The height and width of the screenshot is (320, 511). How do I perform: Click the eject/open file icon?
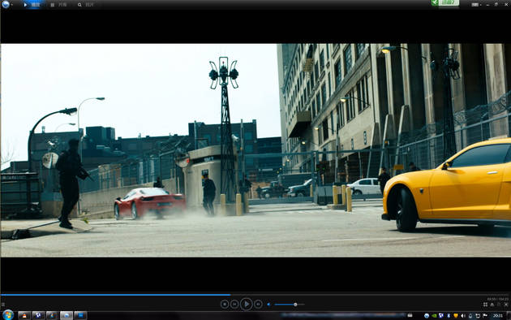click(492, 305)
